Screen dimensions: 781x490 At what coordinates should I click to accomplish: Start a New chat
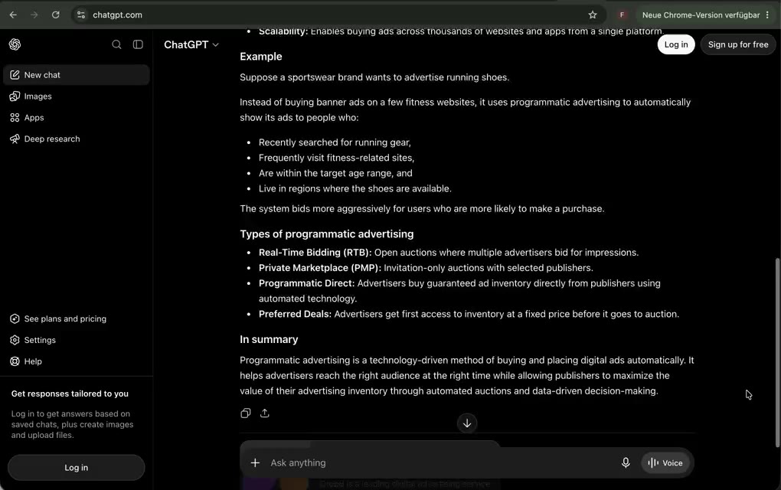click(77, 75)
